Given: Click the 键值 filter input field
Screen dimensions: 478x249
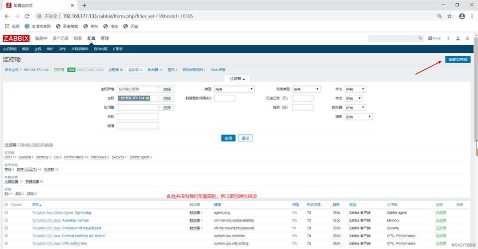Looking at the screenshot, I should [x=138, y=125].
